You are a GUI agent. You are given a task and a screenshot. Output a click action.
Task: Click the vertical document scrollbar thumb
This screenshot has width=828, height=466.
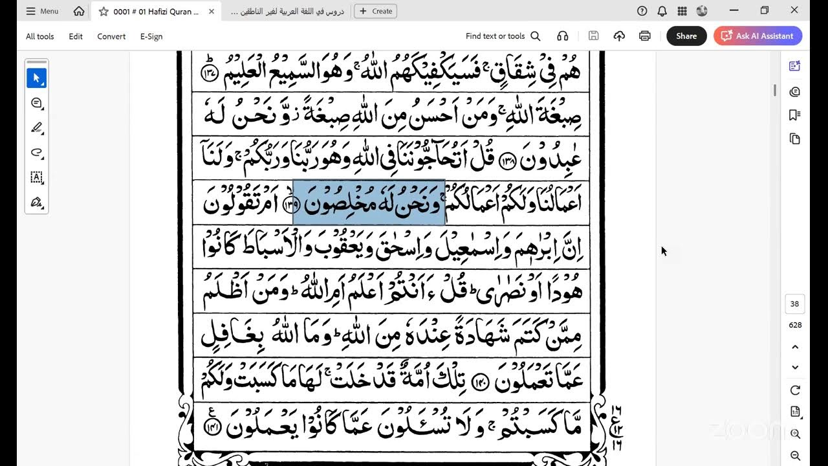(774, 90)
